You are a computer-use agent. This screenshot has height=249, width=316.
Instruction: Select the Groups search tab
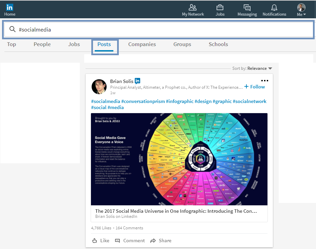(182, 44)
